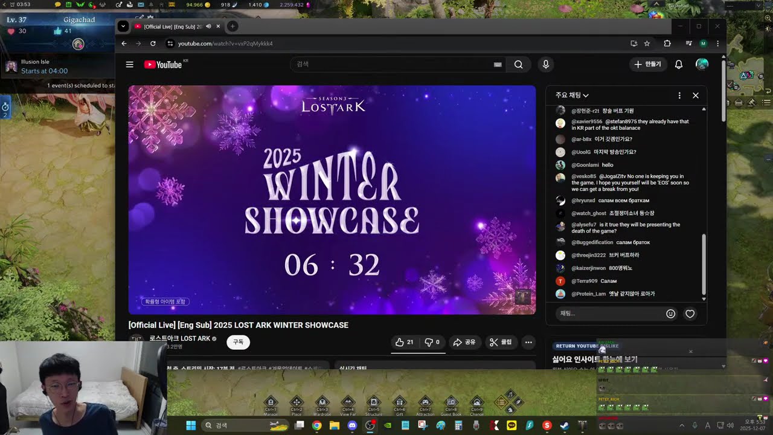Viewport: 773px width, 435px height.
Task: Click the RETURN YOUTUBE DISLIKE badge
Action: pyautogui.click(x=588, y=346)
